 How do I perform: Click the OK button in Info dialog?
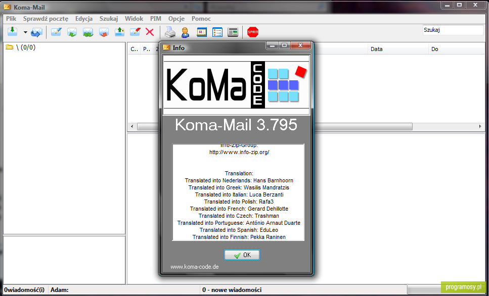point(242,255)
